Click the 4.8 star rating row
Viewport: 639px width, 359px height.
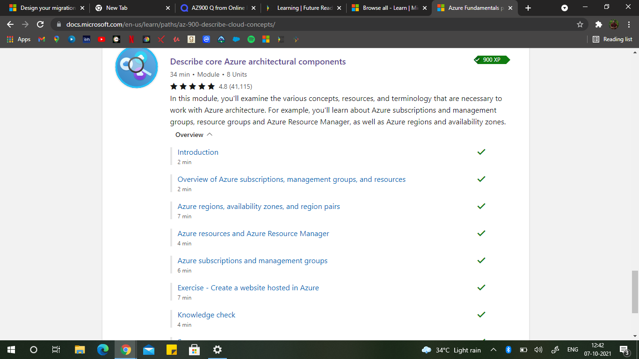tap(211, 86)
